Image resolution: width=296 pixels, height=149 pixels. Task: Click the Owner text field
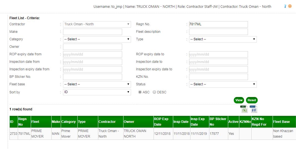pyautogui.click(x=92, y=47)
